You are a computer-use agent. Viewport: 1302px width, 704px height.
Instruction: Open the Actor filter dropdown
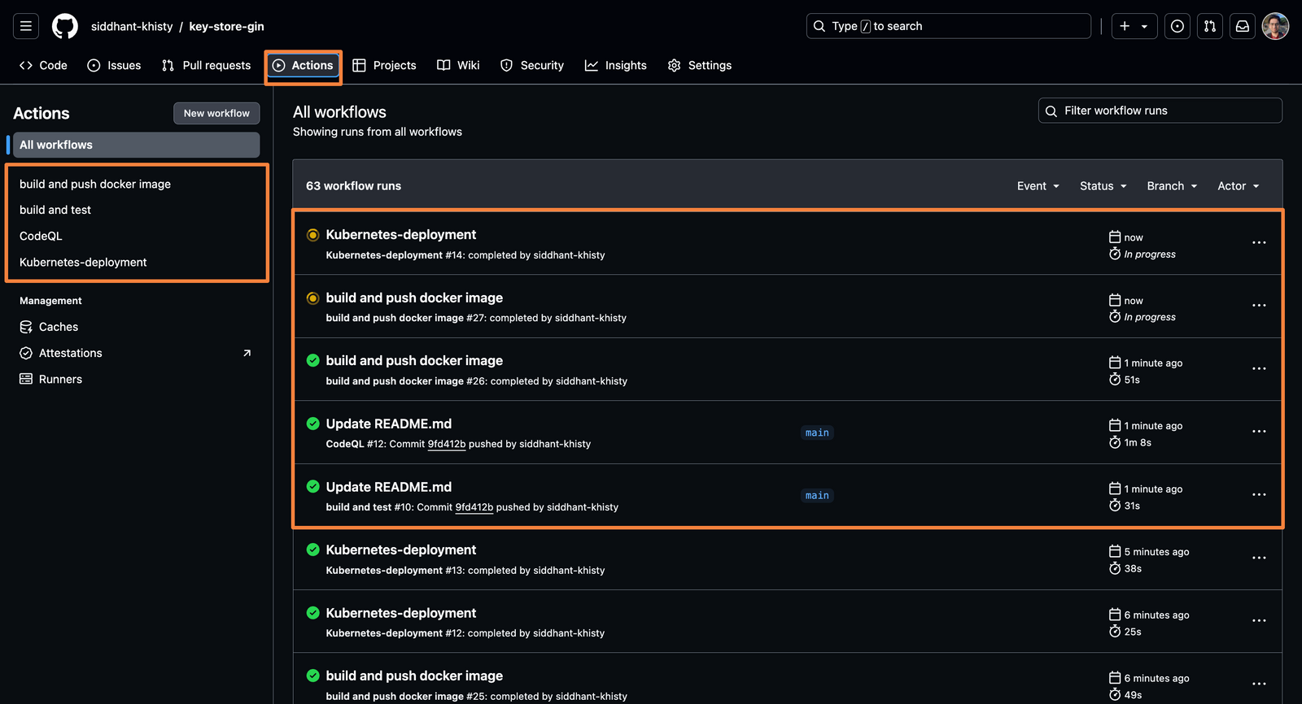click(x=1238, y=186)
